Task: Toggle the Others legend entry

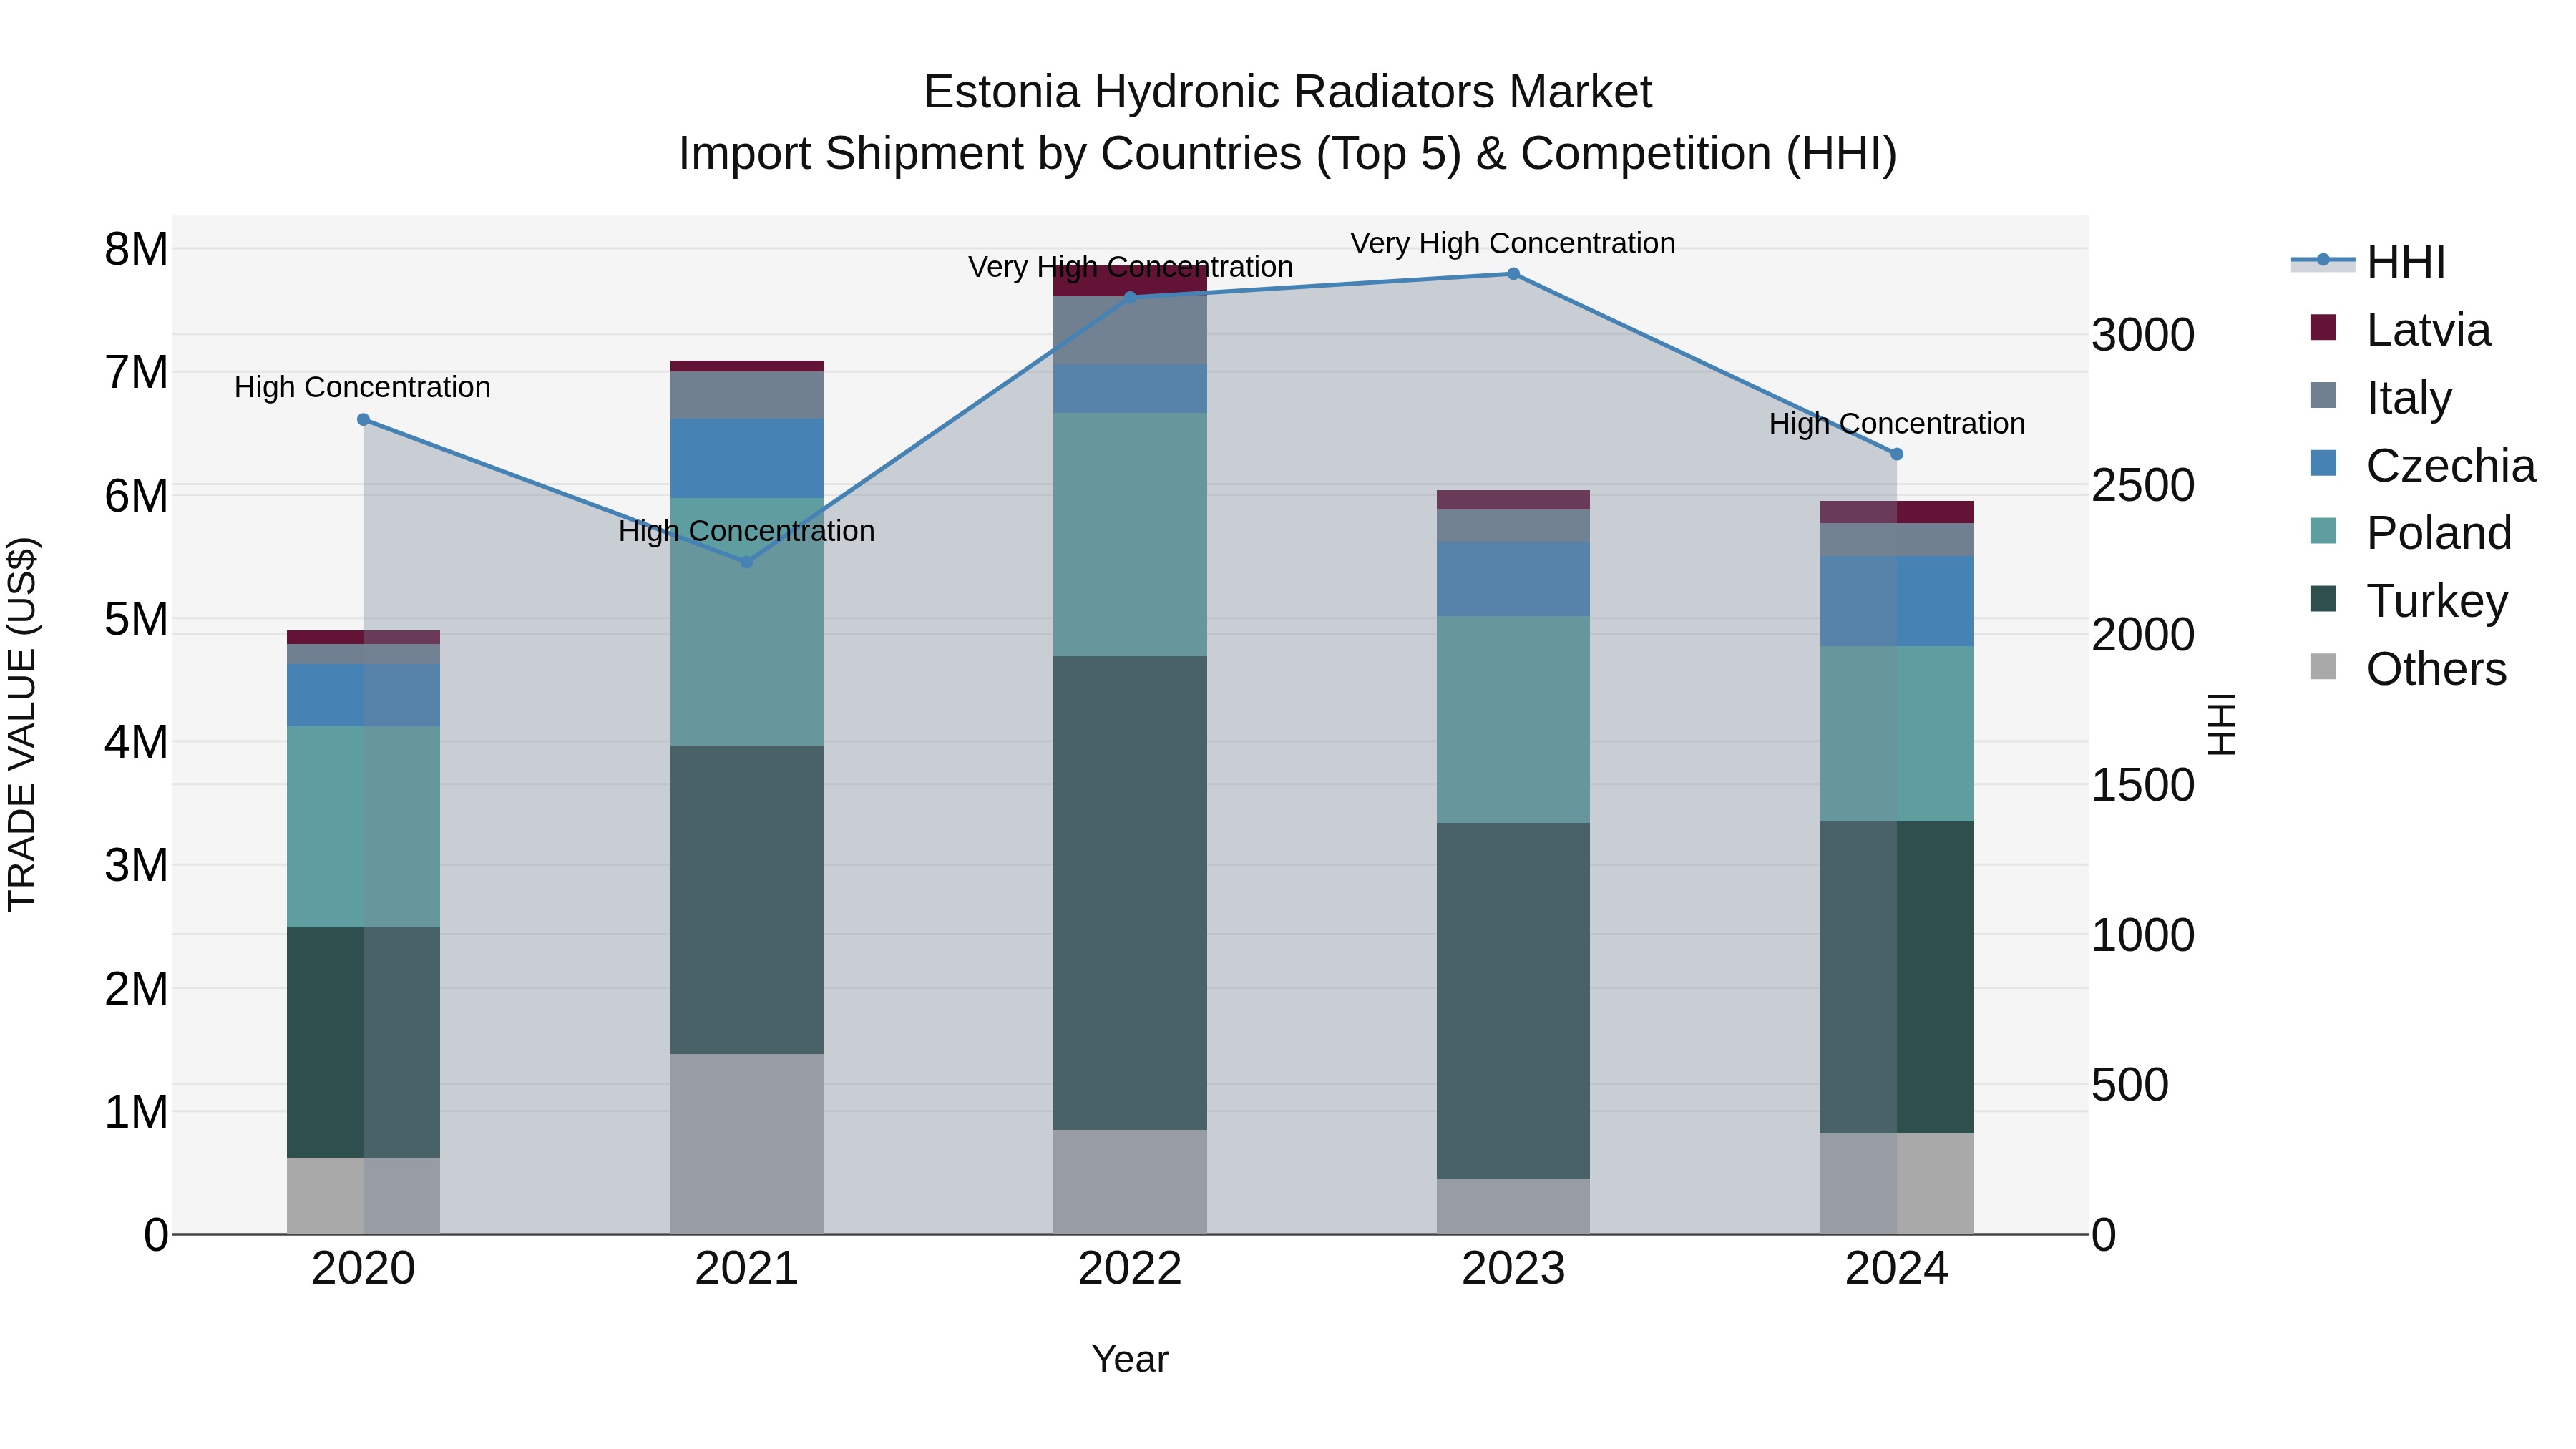Action: tap(2408, 668)
